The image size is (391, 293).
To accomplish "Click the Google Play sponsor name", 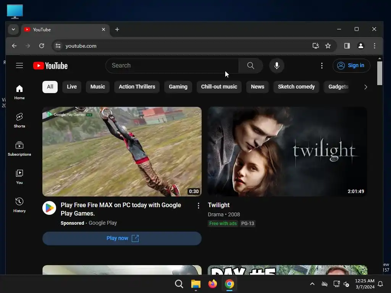I will coord(103,223).
